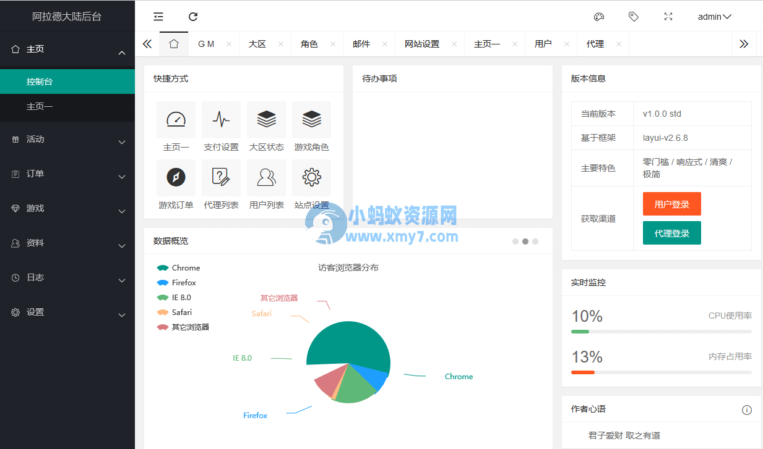763x449 pixels.
Task: Expand the 设置 sidebar menu
Action: click(x=67, y=313)
